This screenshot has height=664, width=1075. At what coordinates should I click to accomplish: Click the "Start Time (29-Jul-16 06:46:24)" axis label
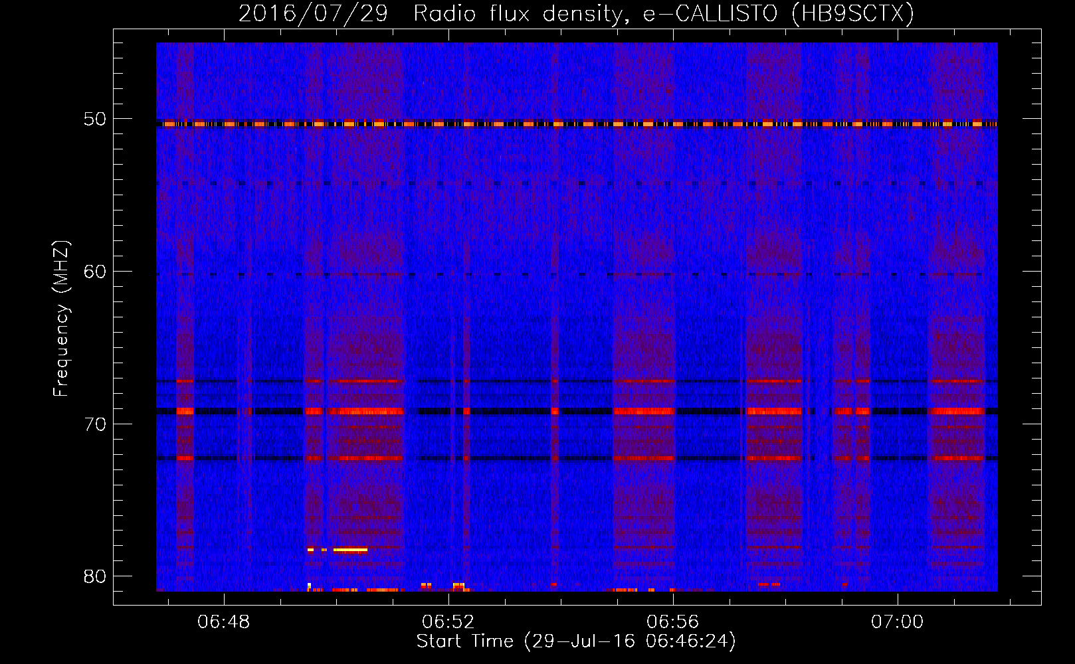tap(576, 641)
